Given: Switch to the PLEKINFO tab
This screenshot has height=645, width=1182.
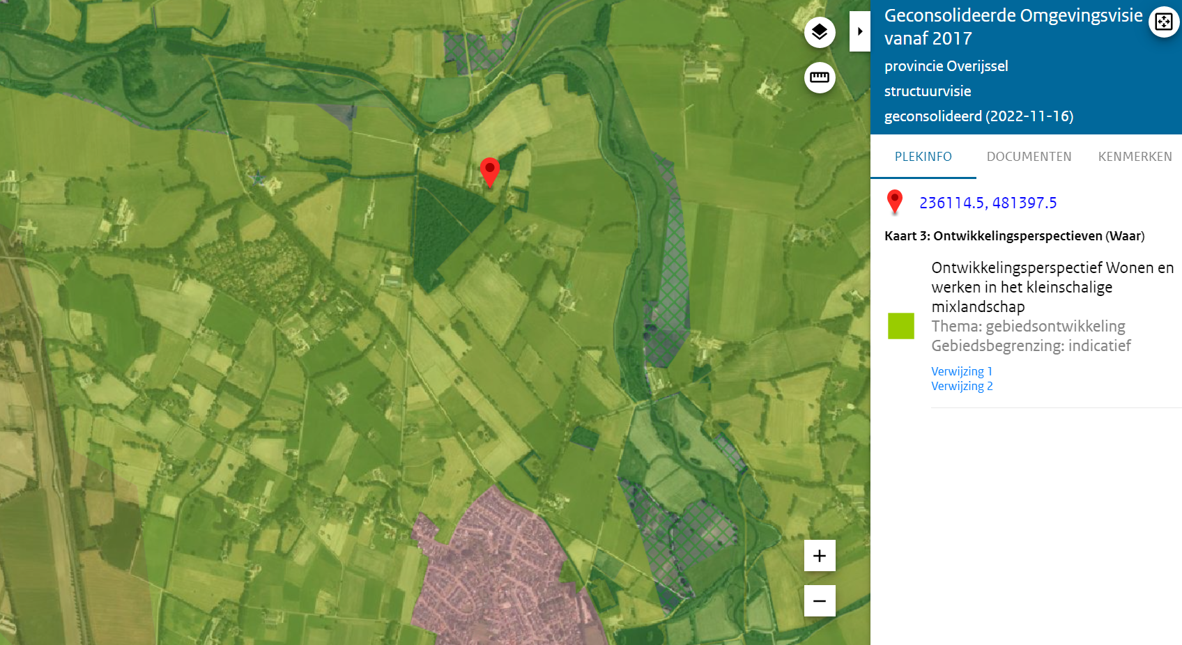Looking at the screenshot, I should (923, 157).
